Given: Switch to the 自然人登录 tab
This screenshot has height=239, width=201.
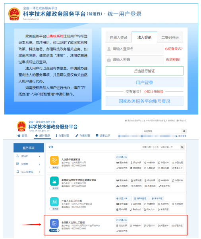Looking at the screenshot, I should [x=119, y=37].
